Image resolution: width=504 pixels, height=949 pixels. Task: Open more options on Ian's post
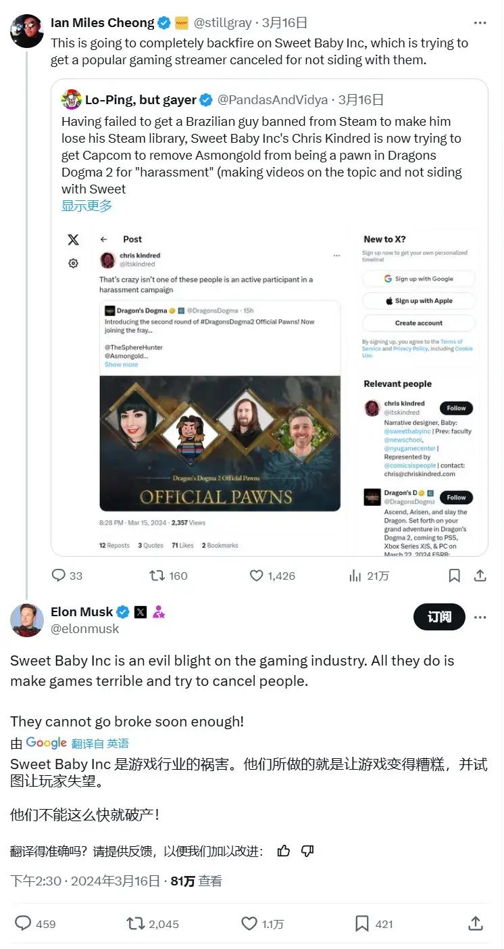click(480, 23)
